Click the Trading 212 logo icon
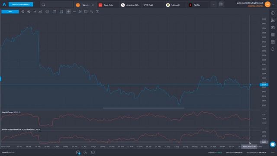Image resolution: width=277 pixels, height=156 pixels. [4, 4]
